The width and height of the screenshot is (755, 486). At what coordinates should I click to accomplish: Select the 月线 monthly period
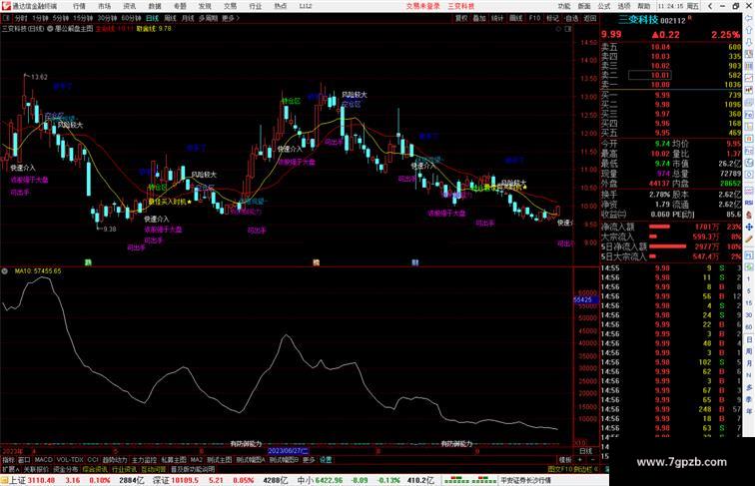[x=188, y=18]
